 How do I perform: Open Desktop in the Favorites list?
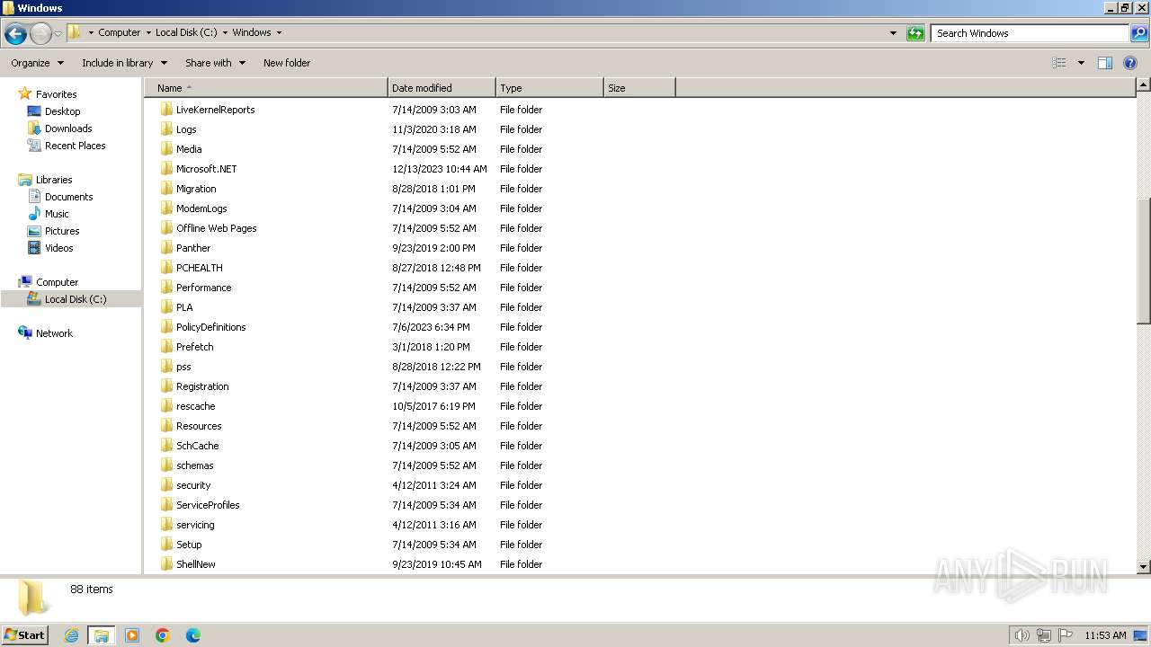click(x=62, y=111)
